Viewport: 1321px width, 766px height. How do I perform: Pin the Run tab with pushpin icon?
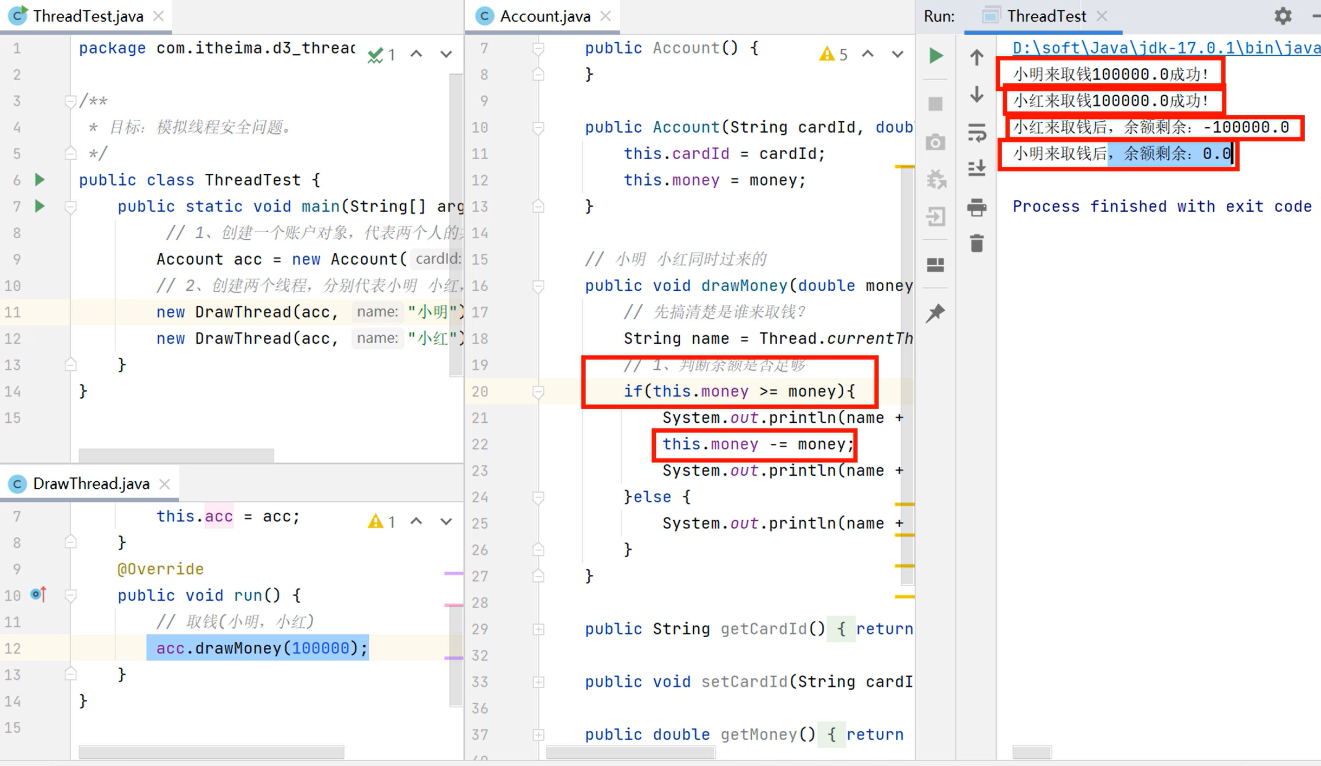coord(935,313)
